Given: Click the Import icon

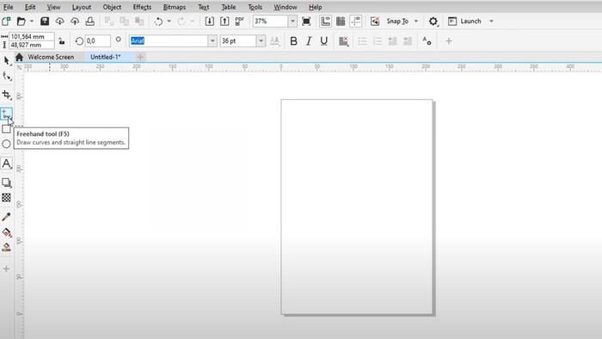Looking at the screenshot, I should click(x=209, y=22).
